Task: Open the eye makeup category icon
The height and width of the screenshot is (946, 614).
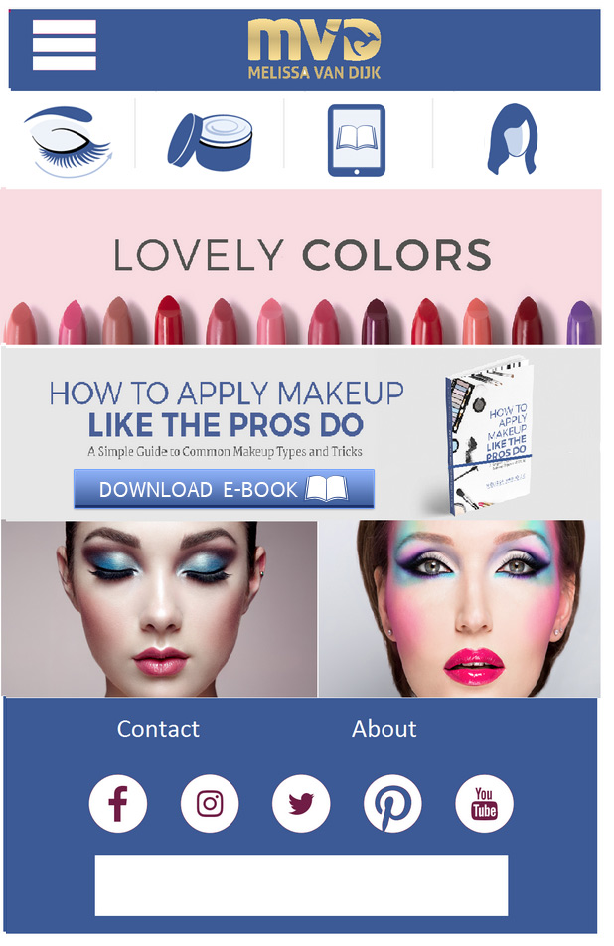Action: click(68, 142)
